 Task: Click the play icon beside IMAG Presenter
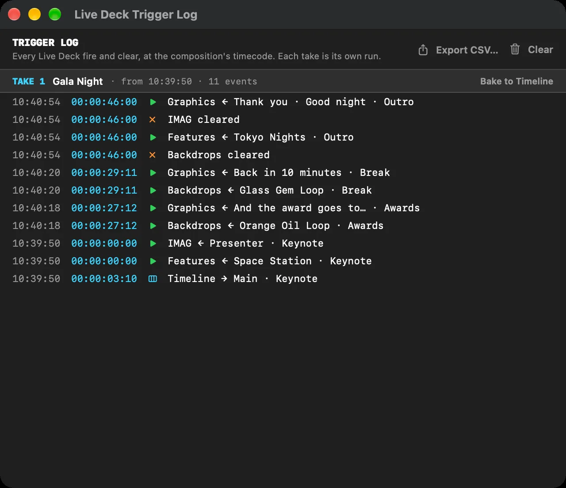click(x=153, y=244)
